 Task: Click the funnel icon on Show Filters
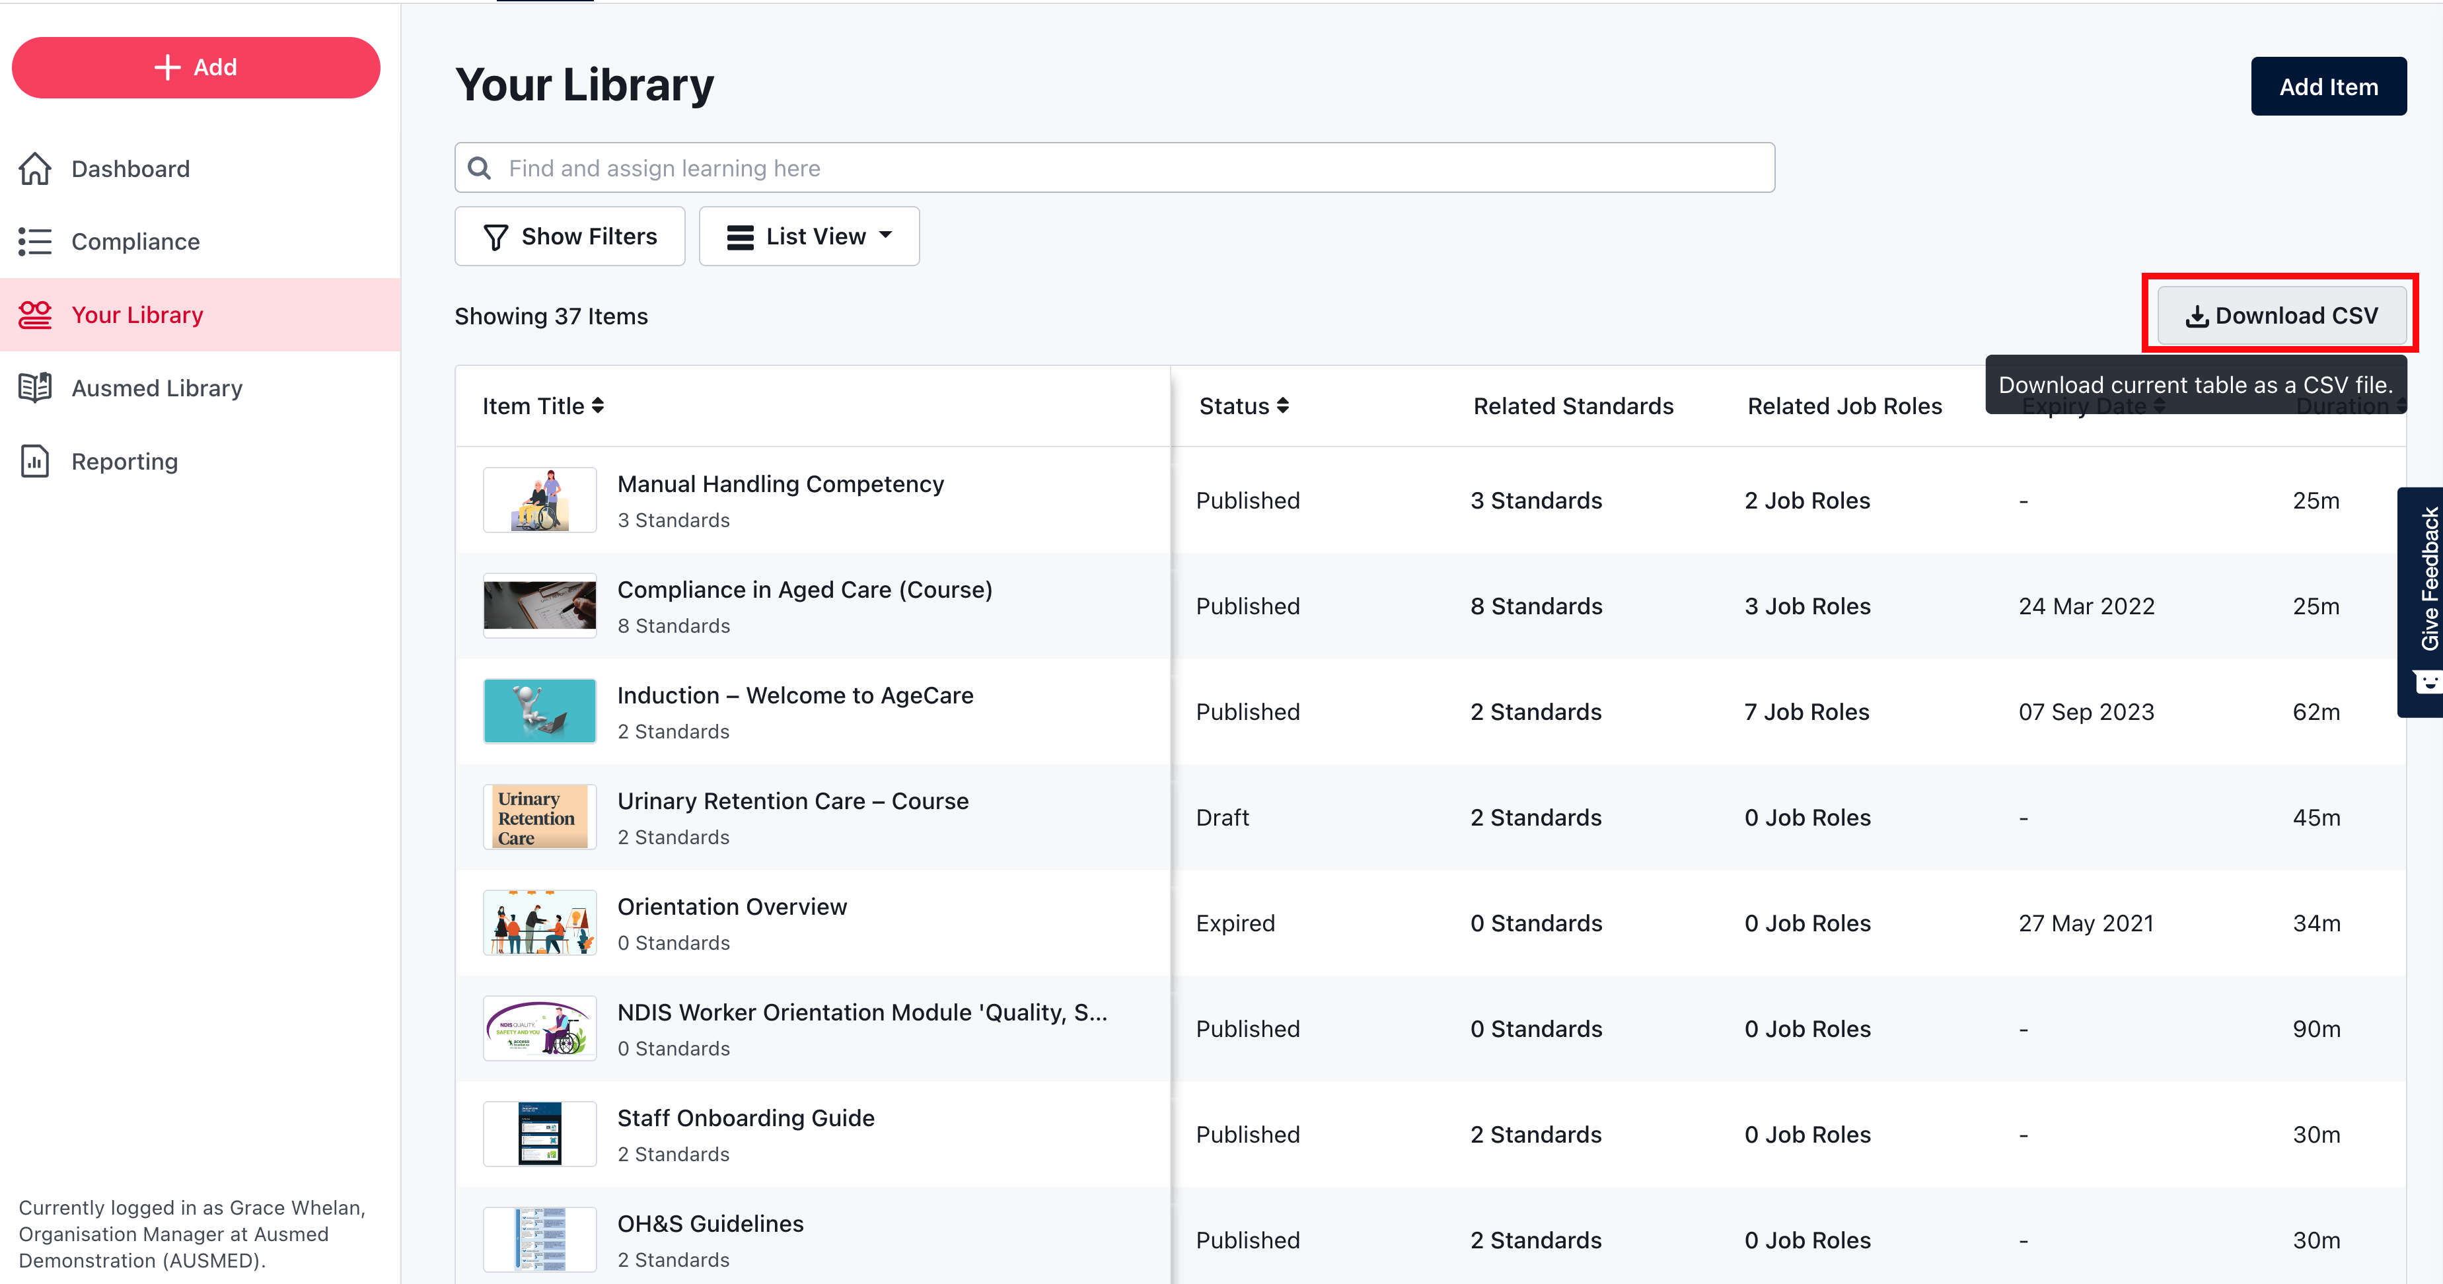pyautogui.click(x=495, y=237)
